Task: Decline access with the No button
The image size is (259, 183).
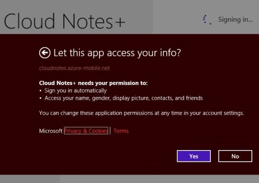Action: [235, 156]
